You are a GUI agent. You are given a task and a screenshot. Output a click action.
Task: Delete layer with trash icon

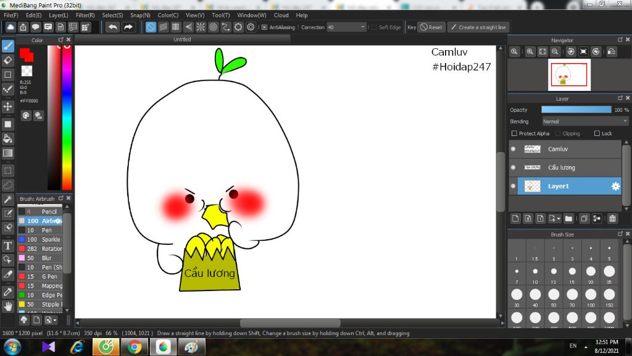pos(613,218)
